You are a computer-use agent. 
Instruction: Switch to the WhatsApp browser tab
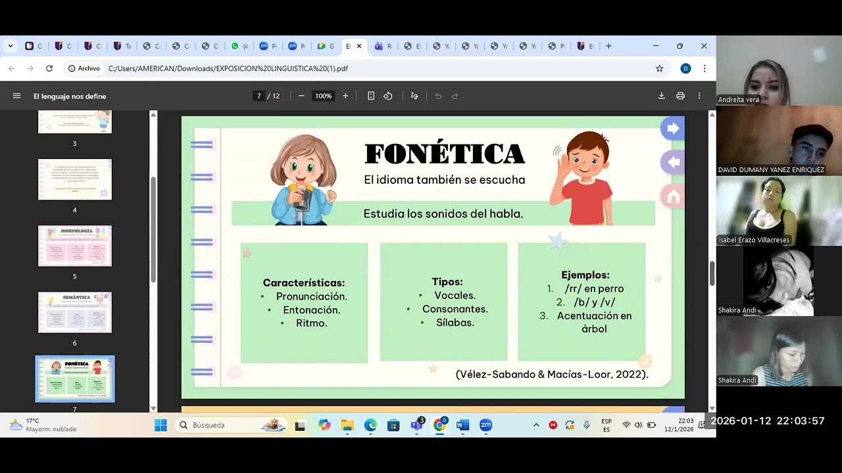tap(240, 46)
